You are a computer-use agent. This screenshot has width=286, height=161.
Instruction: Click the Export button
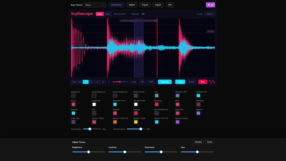(145, 5)
